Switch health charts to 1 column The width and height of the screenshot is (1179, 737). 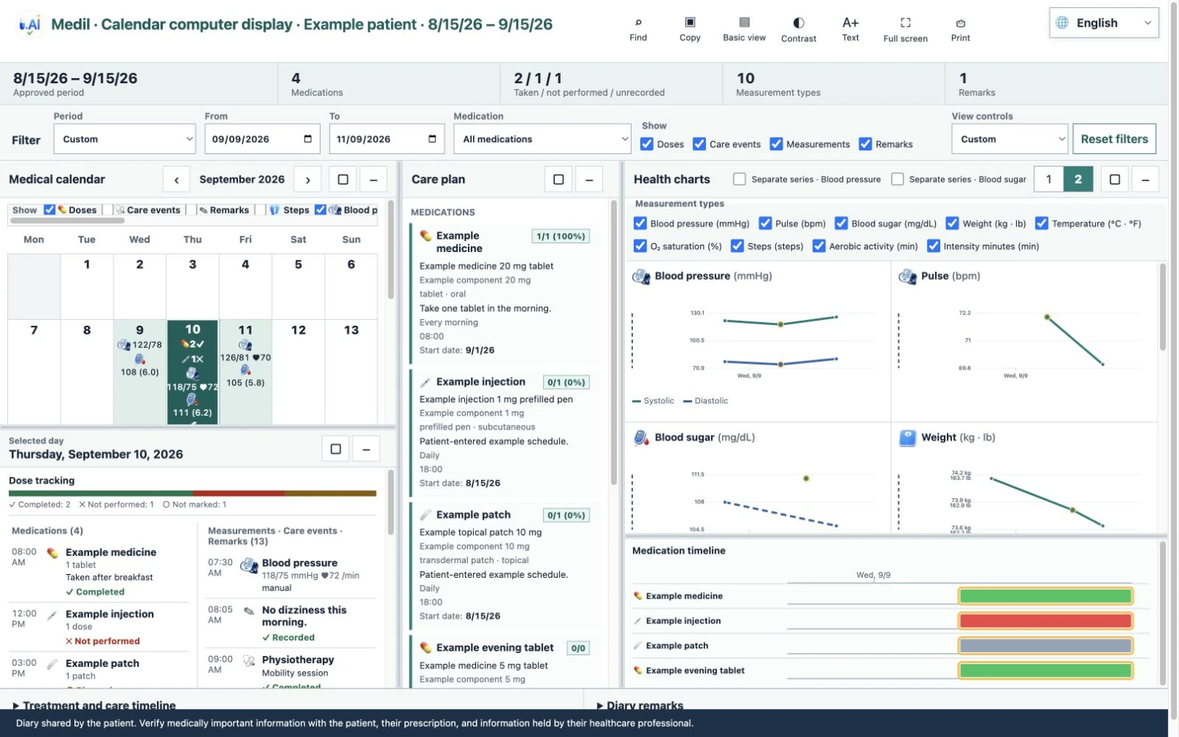(1049, 179)
